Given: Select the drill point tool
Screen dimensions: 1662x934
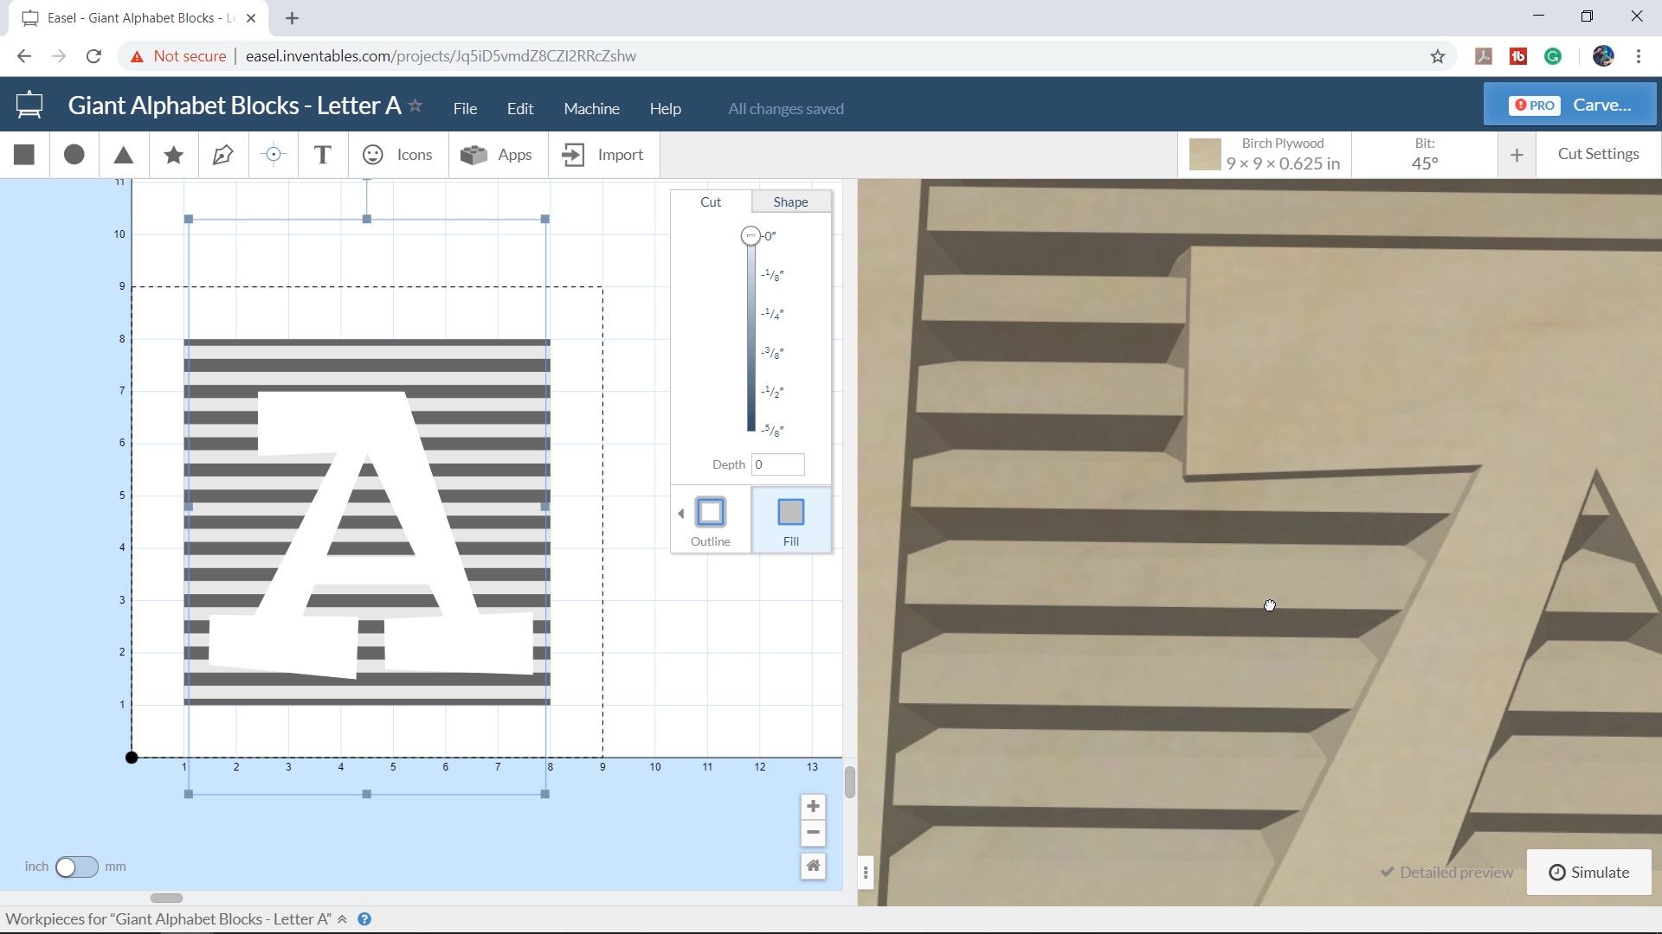Looking at the screenshot, I should (x=273, y=155).
